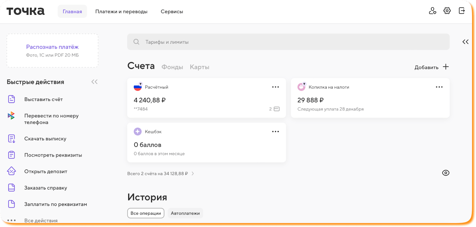Click the logout icon at top right

coord(461,11)
